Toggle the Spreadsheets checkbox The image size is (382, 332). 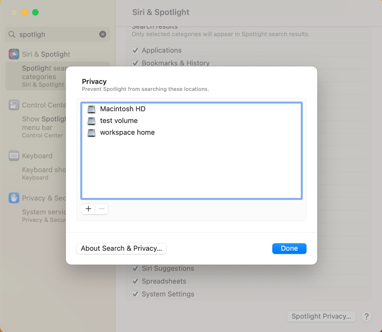[x=135, y=281]
